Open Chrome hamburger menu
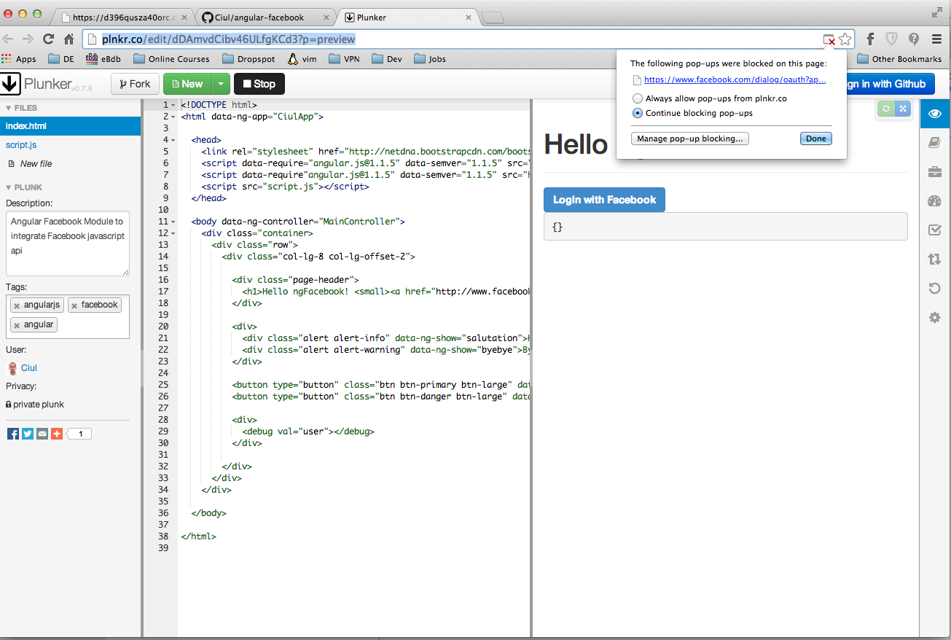 point(936,39)
